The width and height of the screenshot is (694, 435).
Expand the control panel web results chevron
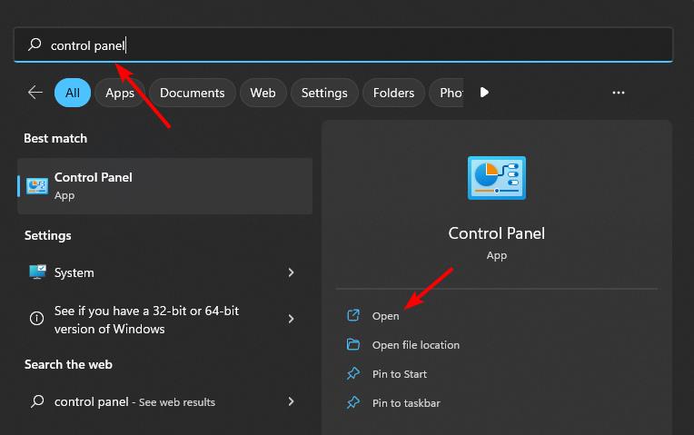pyautogui.click(x=291, y=401)
